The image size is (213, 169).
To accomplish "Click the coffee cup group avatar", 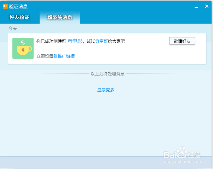I will 23,48.
